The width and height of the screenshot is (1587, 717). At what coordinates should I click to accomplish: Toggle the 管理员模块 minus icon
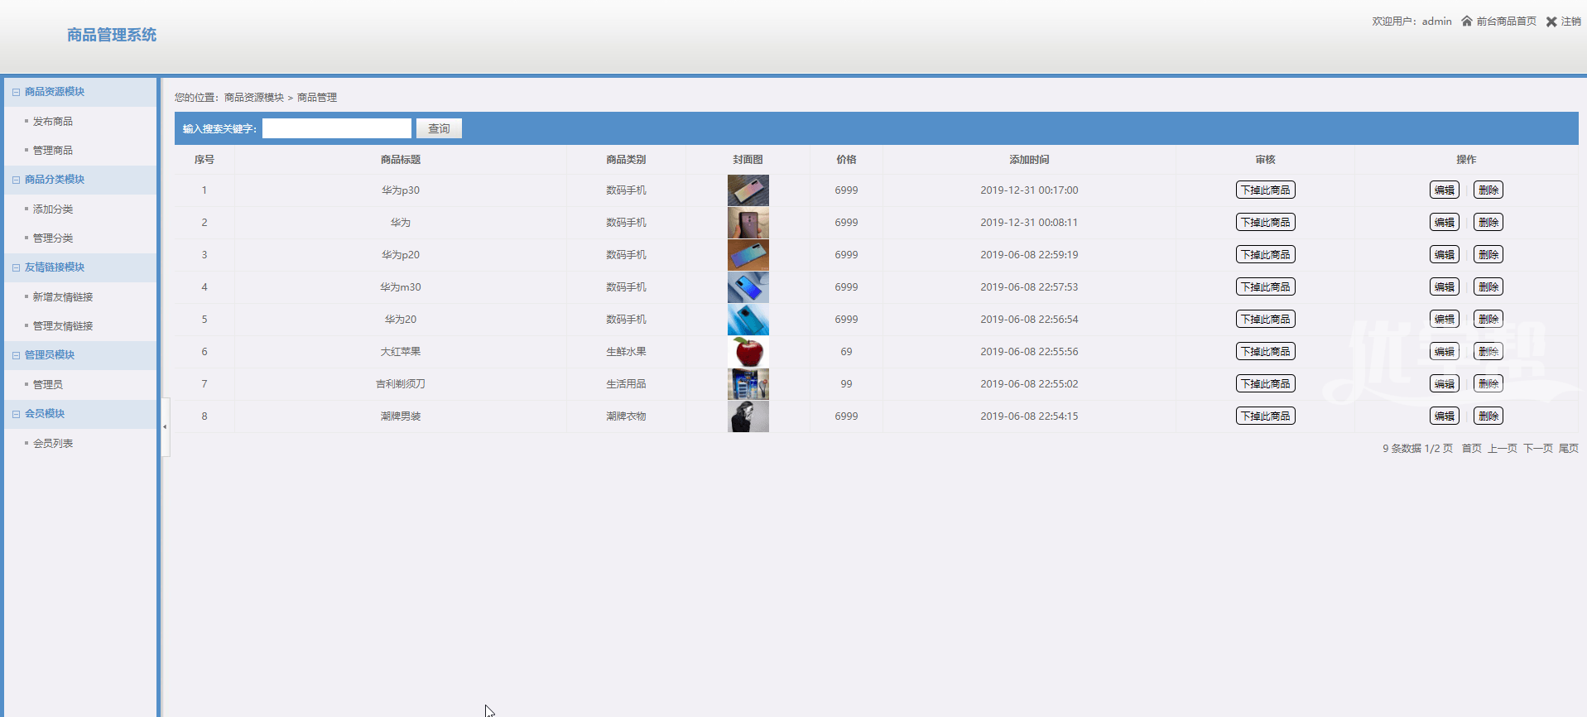(x=16, y=355)
